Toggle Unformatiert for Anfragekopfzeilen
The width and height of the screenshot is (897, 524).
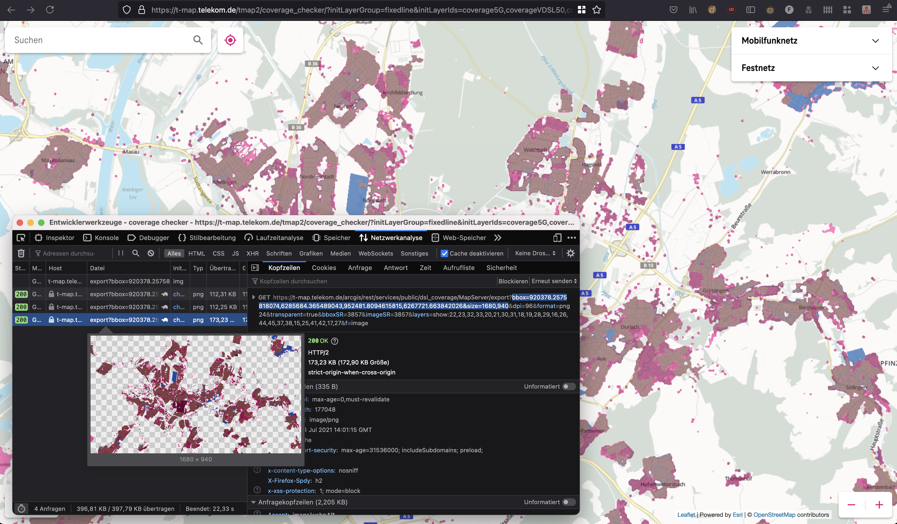coord(569,502)
